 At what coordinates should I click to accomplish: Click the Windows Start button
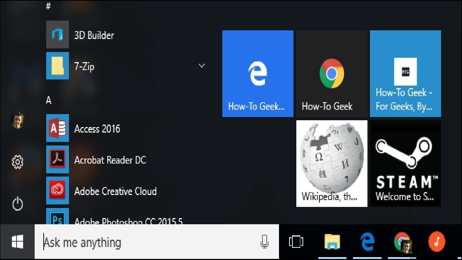pyautogui.click(x=17, y=242)
